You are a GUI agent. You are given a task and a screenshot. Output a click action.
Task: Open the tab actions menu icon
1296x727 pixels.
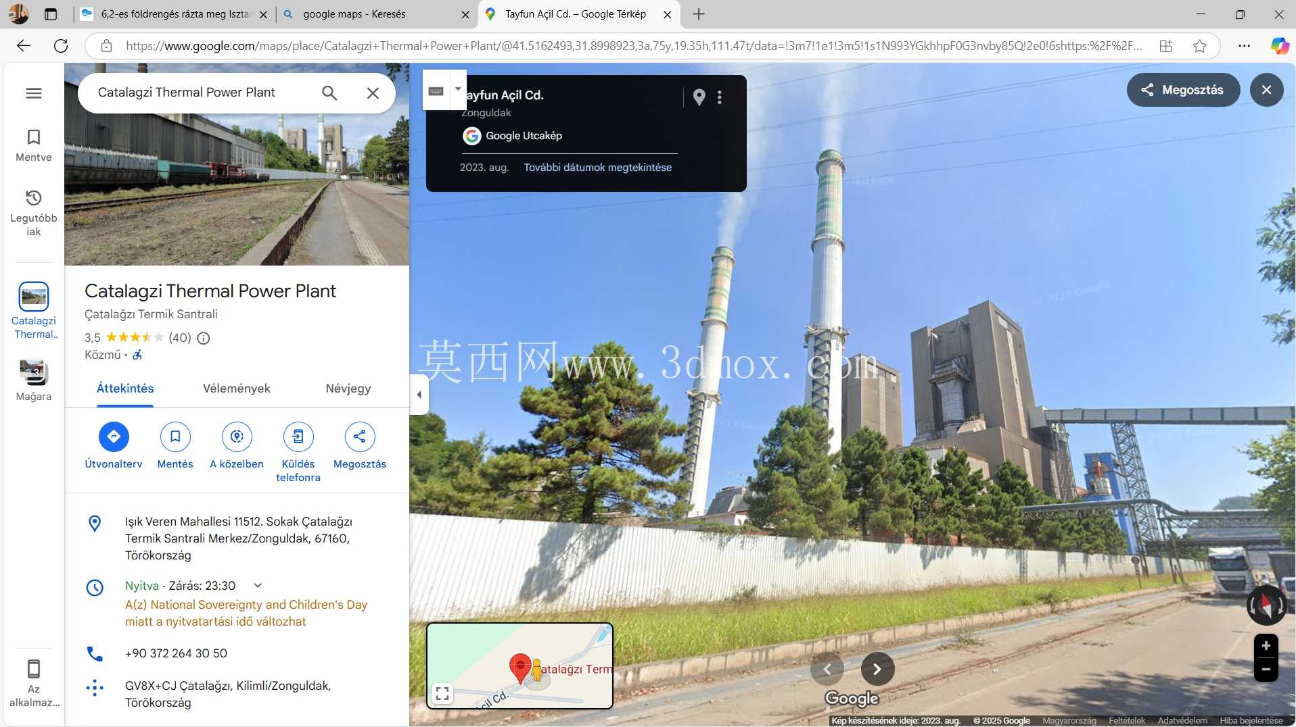coord(51,14)
